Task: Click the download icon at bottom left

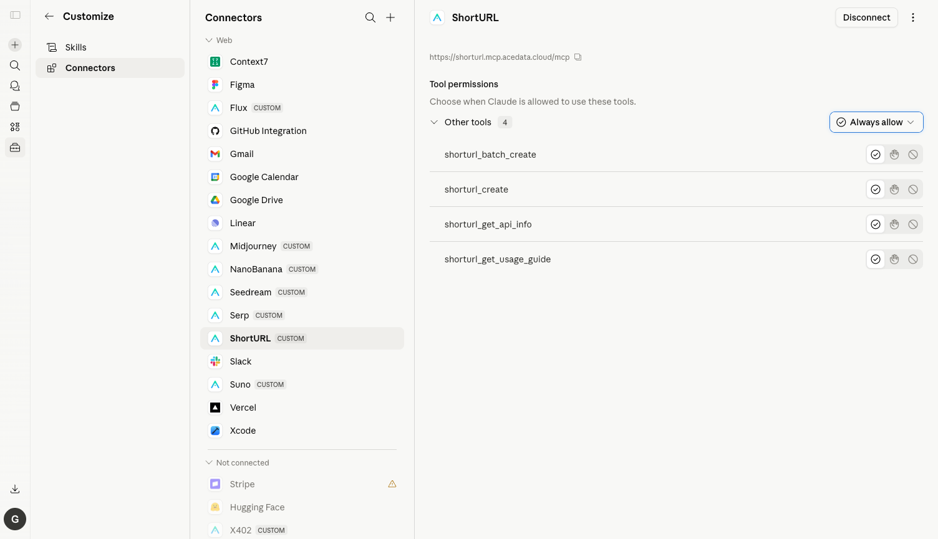Action: (15, 489)
